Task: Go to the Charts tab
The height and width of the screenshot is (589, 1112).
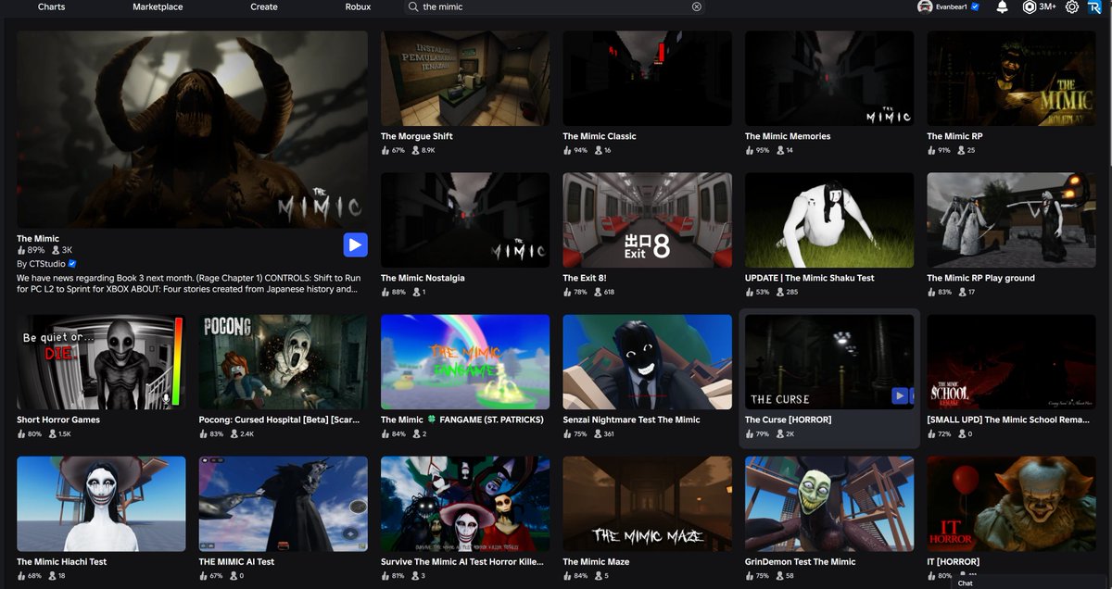Action: click(x=51, y=6)
